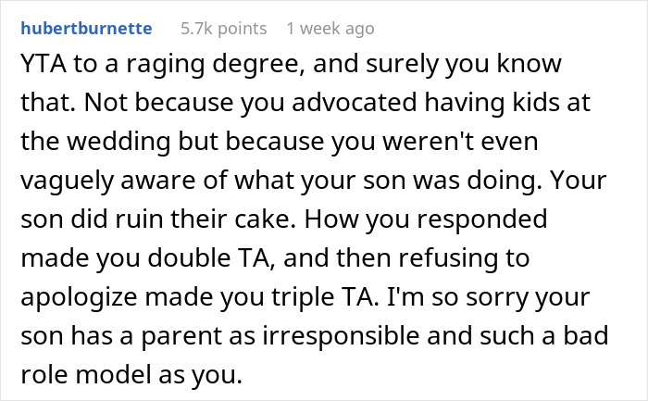Open the '1 week ago' timestamp permalink
The image size is (648, 401).
[330, 29]
